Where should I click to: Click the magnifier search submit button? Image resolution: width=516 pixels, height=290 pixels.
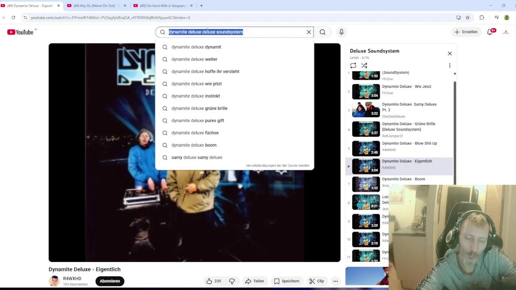pyautogui.click(x=322, y=32)
